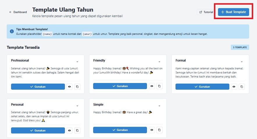The width and height of the screenshot is (257, 139).
Task: Click the 5 TEMPLATE count badge
Action: tap(240, 47)
